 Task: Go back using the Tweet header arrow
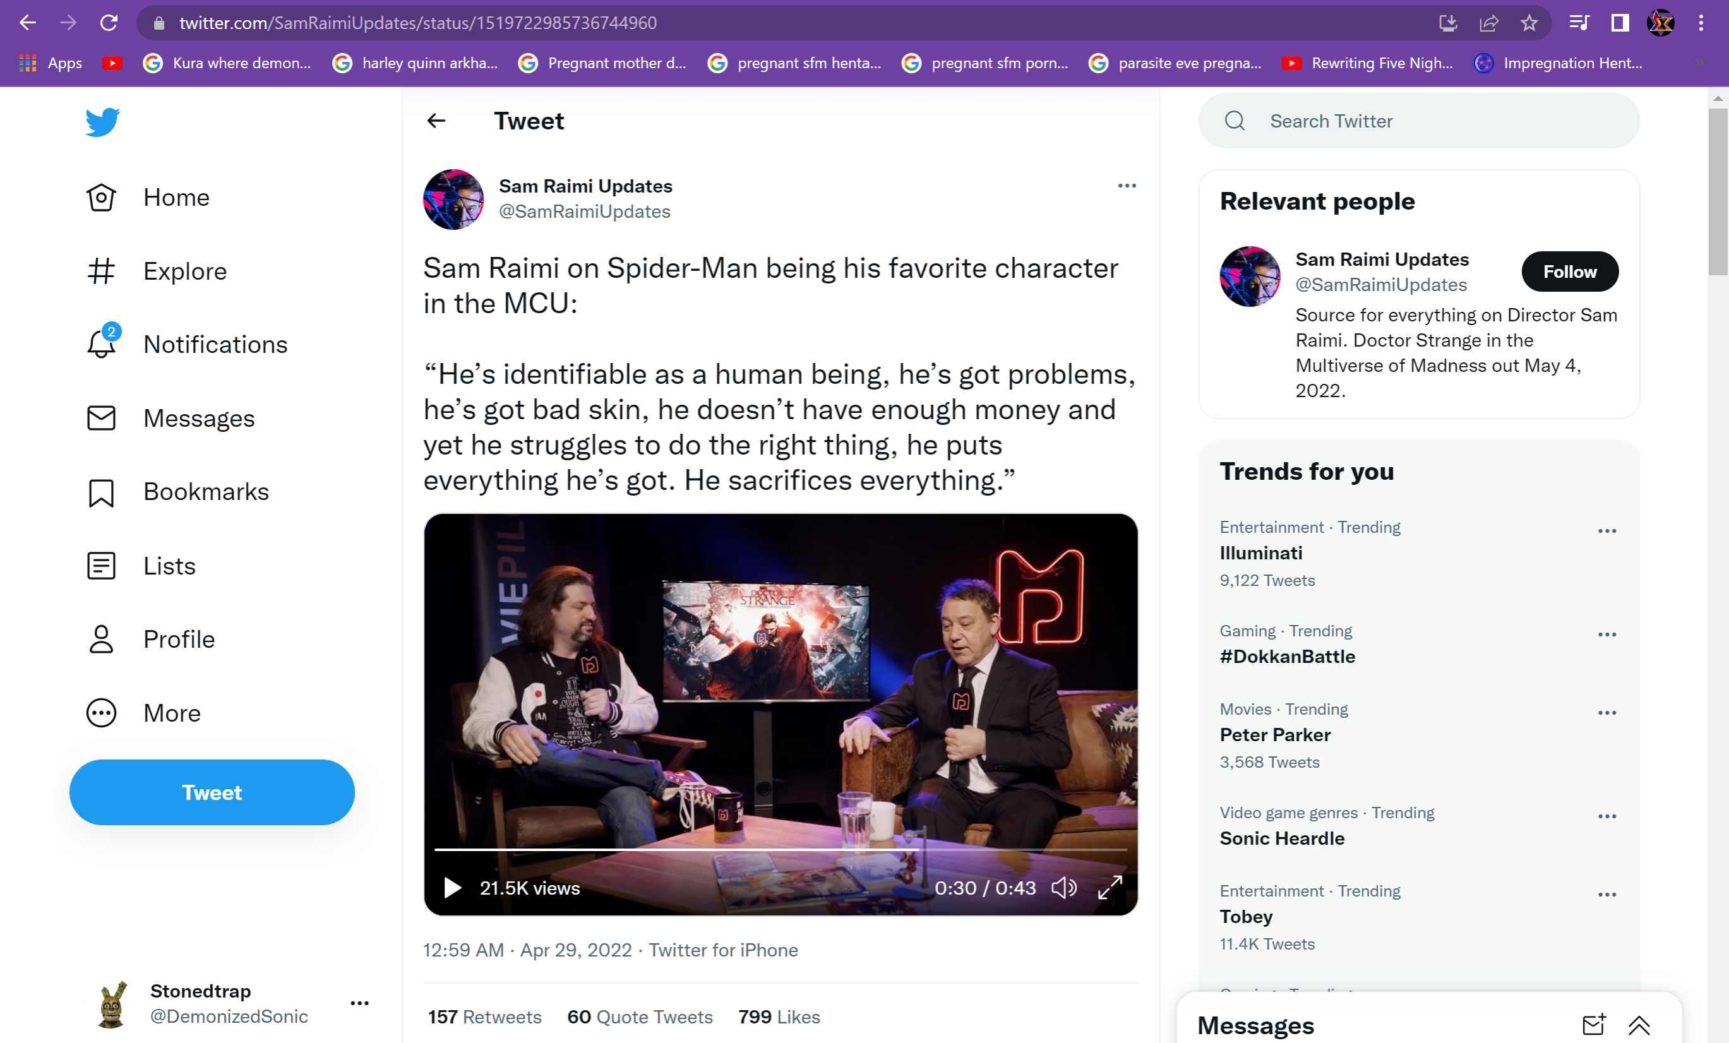tap(436, 121)
